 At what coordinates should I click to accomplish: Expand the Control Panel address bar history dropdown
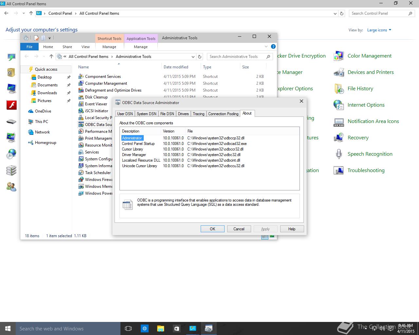[x=335, y=13]
